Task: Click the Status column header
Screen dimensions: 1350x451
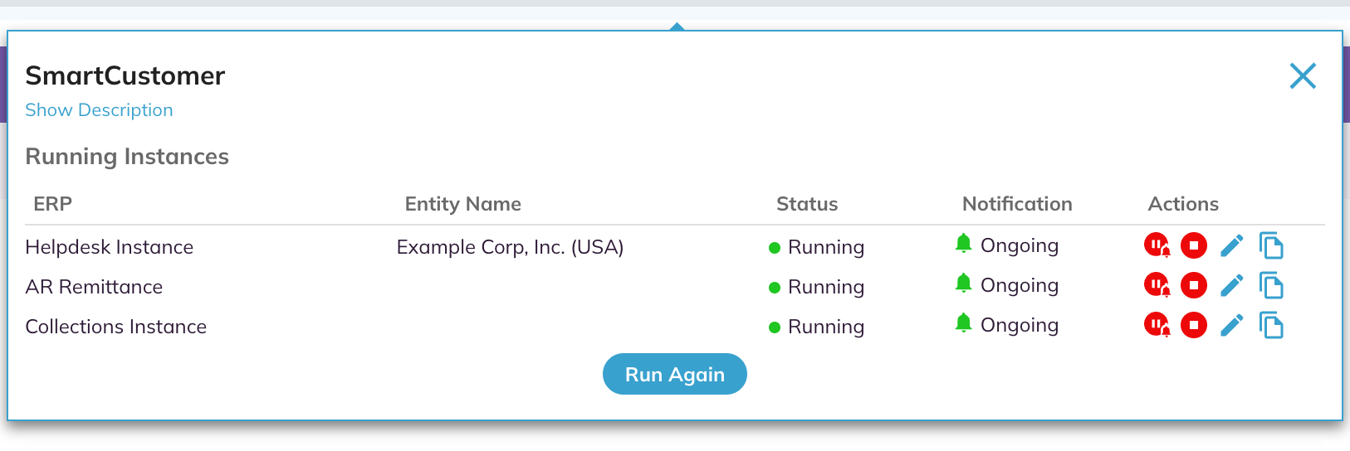Action: click(807, 204)
